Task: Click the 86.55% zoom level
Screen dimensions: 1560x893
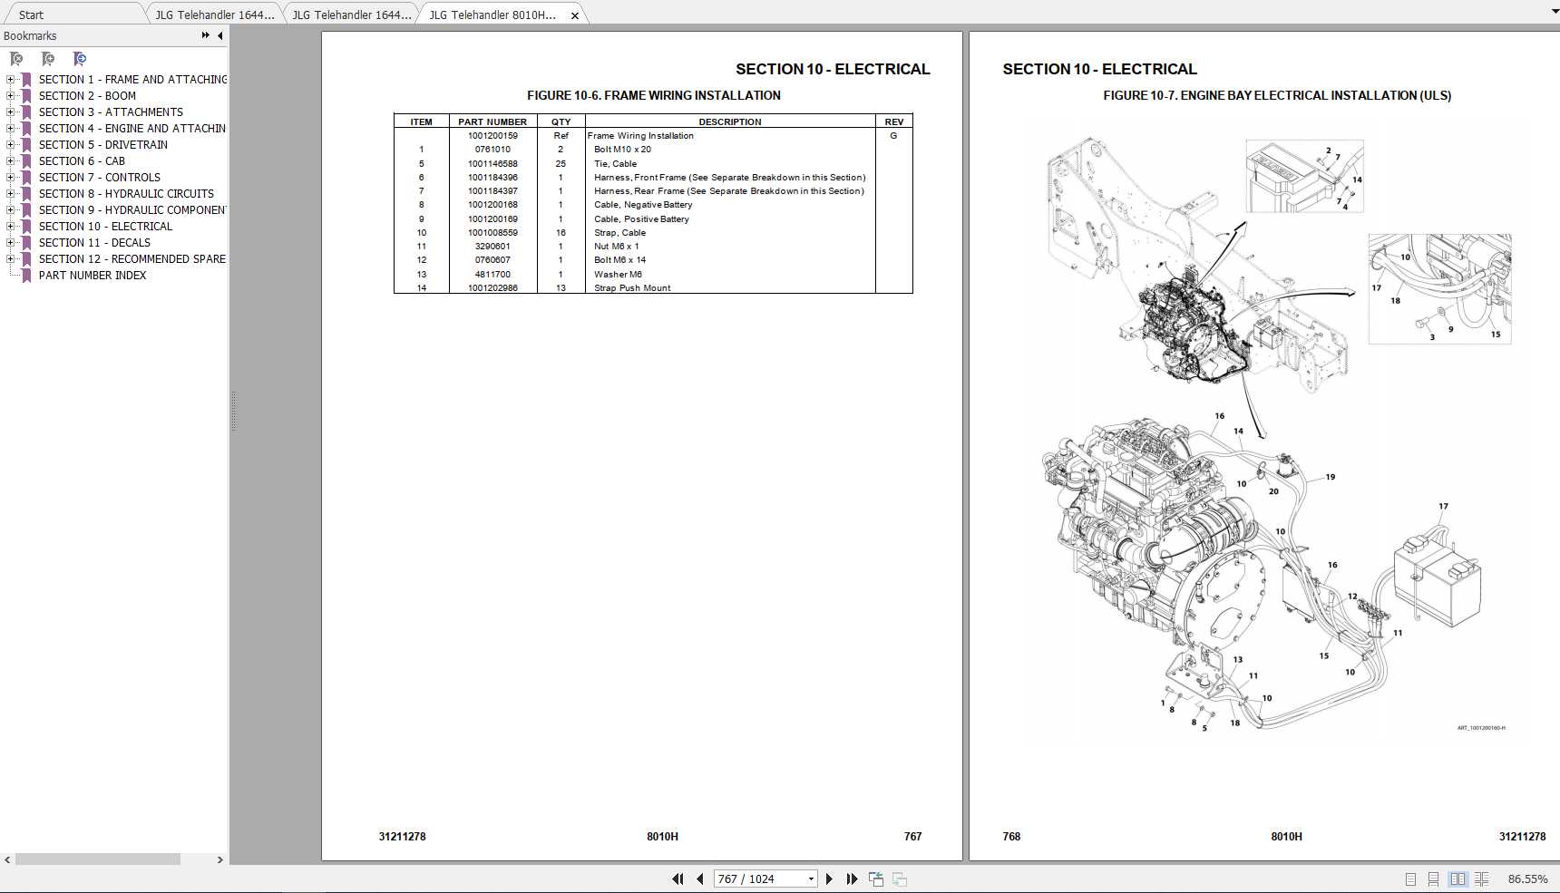Action: tap(1527, 878)
